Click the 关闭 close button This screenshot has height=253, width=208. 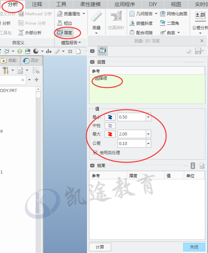(x=194, y=247)
